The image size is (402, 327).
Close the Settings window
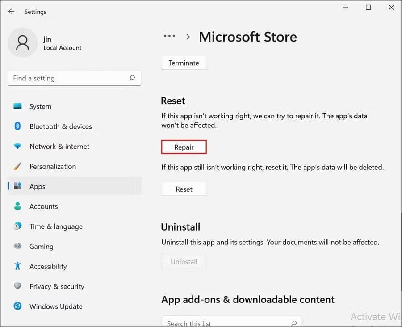[391, 7]
